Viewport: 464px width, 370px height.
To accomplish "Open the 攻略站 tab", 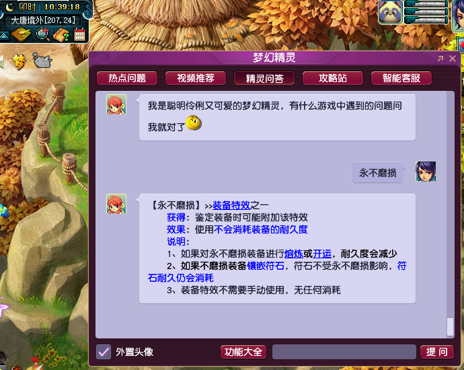I will (x=333, y=78).
